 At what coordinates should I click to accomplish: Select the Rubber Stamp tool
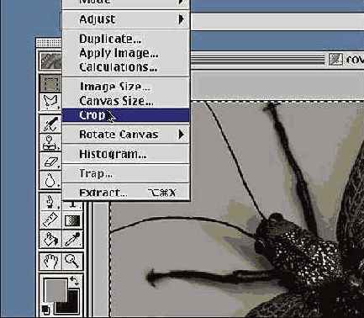51,142
